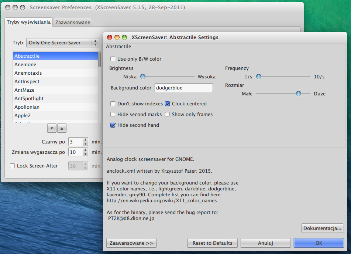Select Abstractile in screensaver list
351x254 pixels.
click(x=55, y=56)
